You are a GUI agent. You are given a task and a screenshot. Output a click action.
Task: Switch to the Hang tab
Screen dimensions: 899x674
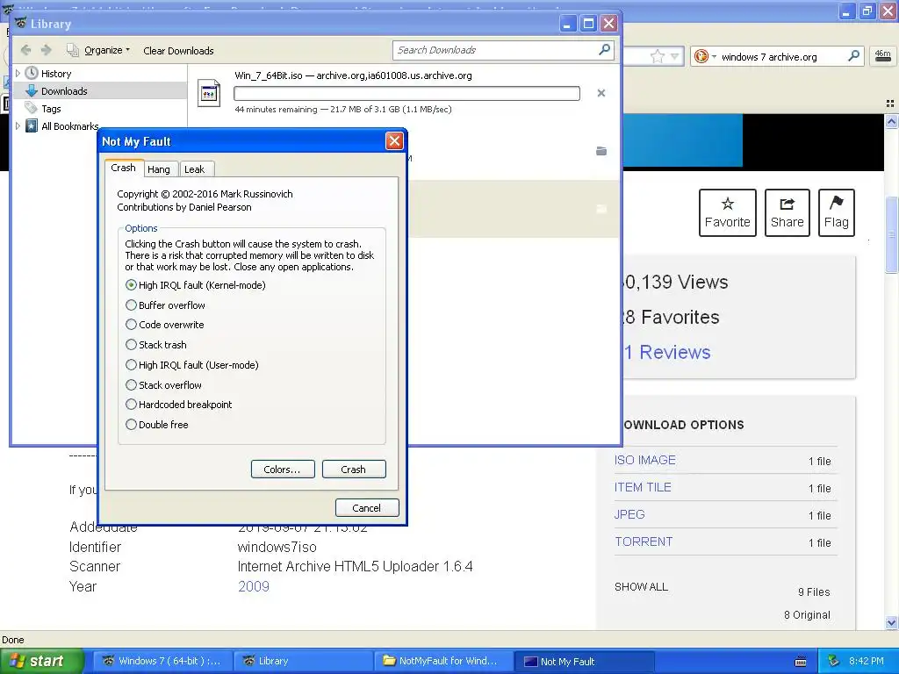tap(159, 169)
